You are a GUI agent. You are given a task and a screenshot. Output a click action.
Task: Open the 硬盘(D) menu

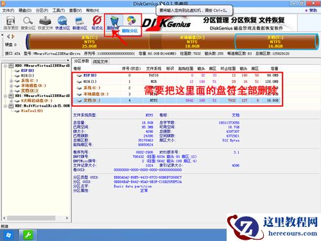tap(25, 10)
